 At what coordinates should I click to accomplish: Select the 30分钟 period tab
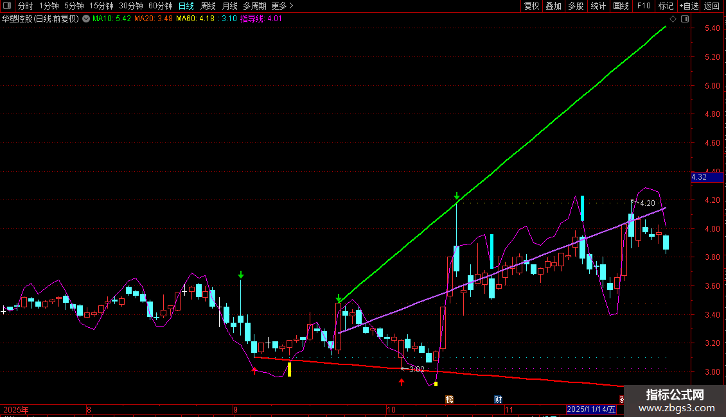click(x=130, y=6)
